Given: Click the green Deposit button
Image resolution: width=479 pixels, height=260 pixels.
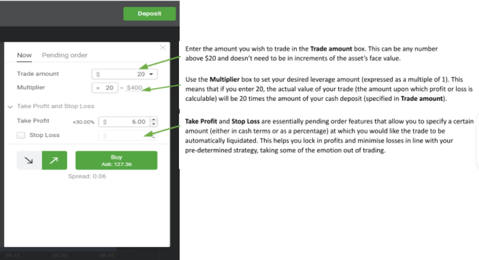Looking at the screenshot, I should coord(149,14).
